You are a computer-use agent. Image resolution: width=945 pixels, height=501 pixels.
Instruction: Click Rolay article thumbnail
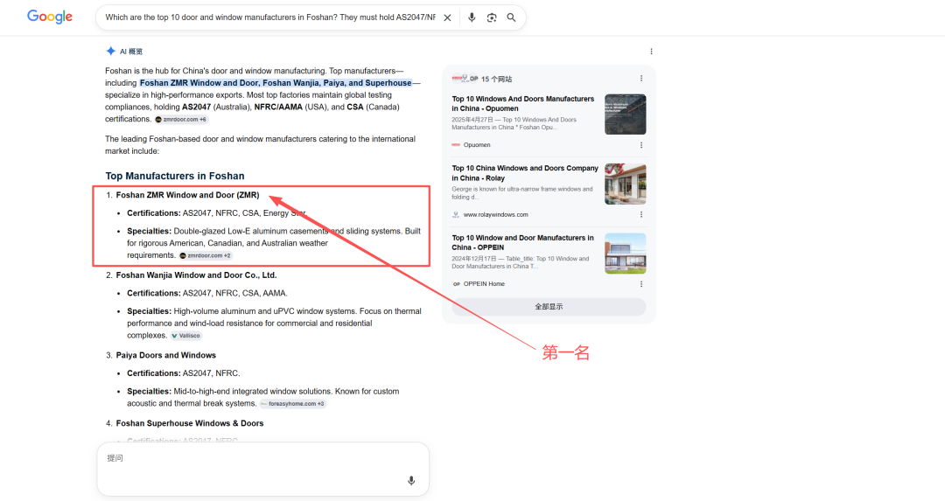coord(625,184)
